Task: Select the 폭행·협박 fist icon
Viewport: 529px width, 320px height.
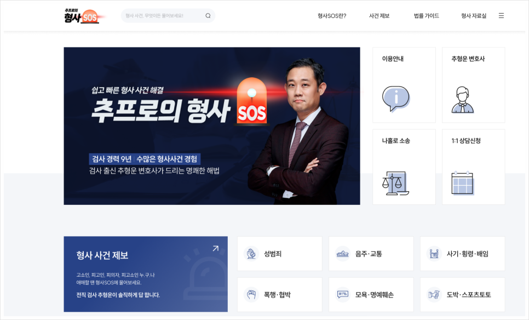Action: [x=251, y=294]
